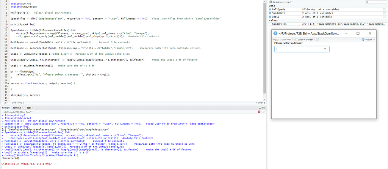Switch to the Jobs tab
This screenshot has width=388, height=169.
point(29,108)
